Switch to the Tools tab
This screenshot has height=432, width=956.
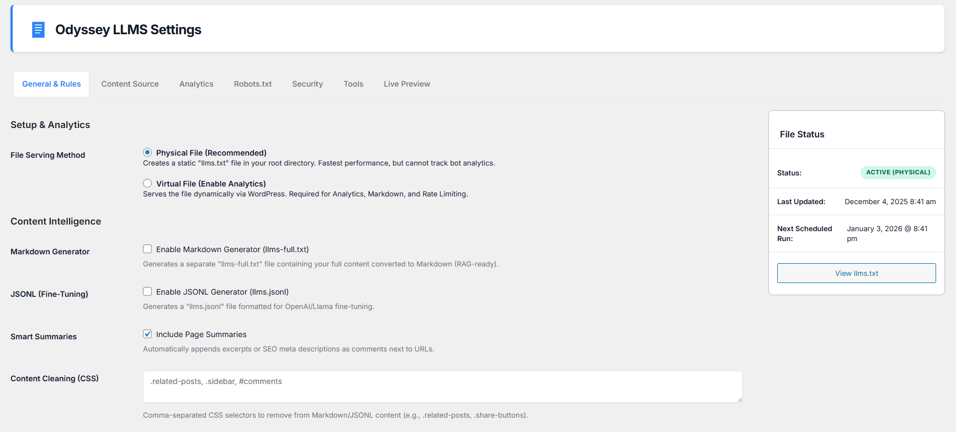pos(353,84)
